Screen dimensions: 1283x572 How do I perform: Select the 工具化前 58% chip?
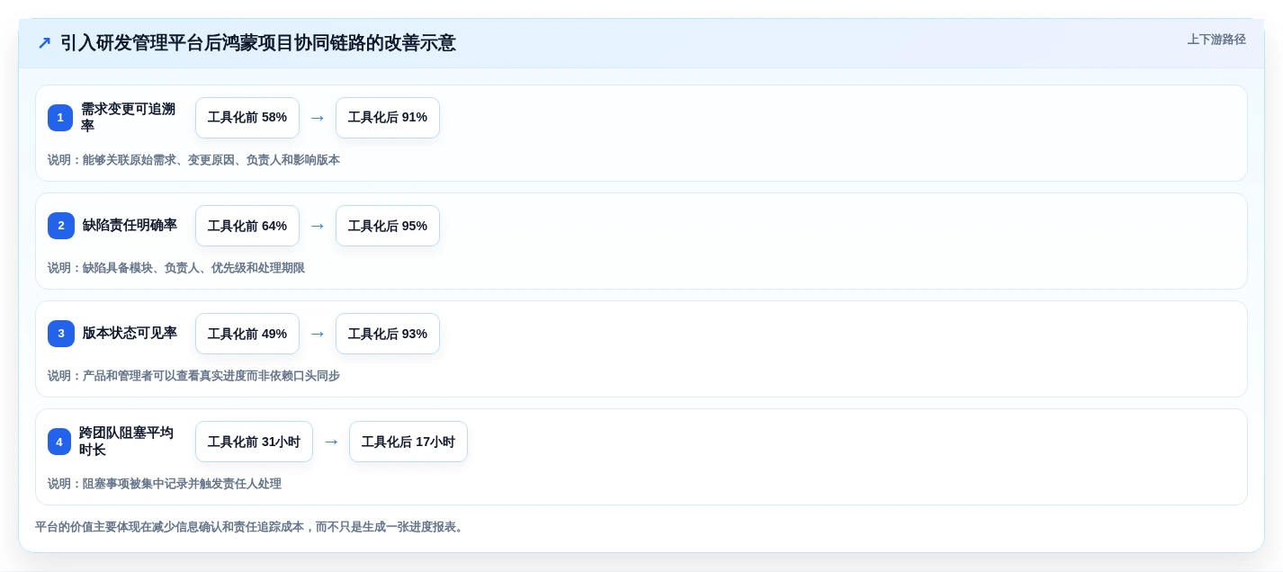pos(247,118)
